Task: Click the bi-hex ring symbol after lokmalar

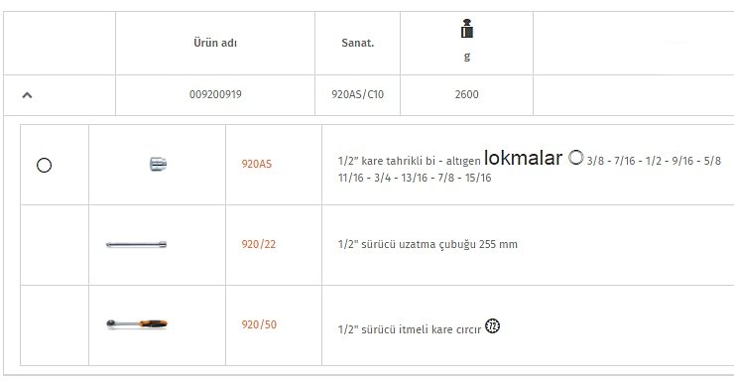Action: [575, 158]
